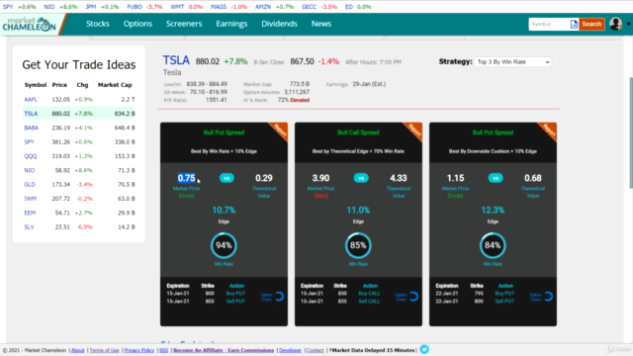Image resolution: width=633 pixels, height=356 pixels.
Task: Click the 94% win rate circle
Action: (224, 245)
